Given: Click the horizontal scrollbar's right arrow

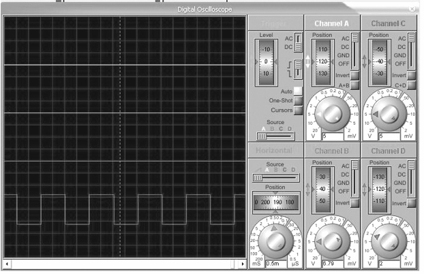Looking at the screenshot, I should [241, 263].
